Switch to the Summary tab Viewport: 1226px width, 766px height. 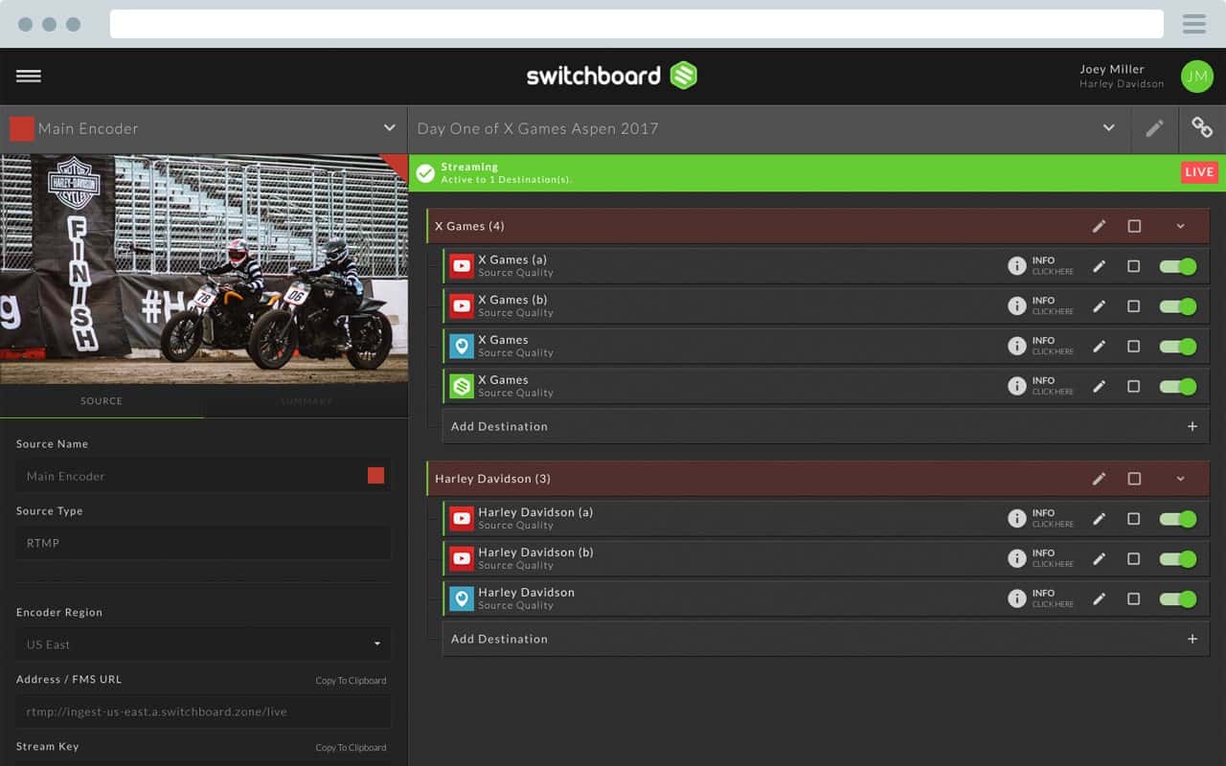point(306,401)
